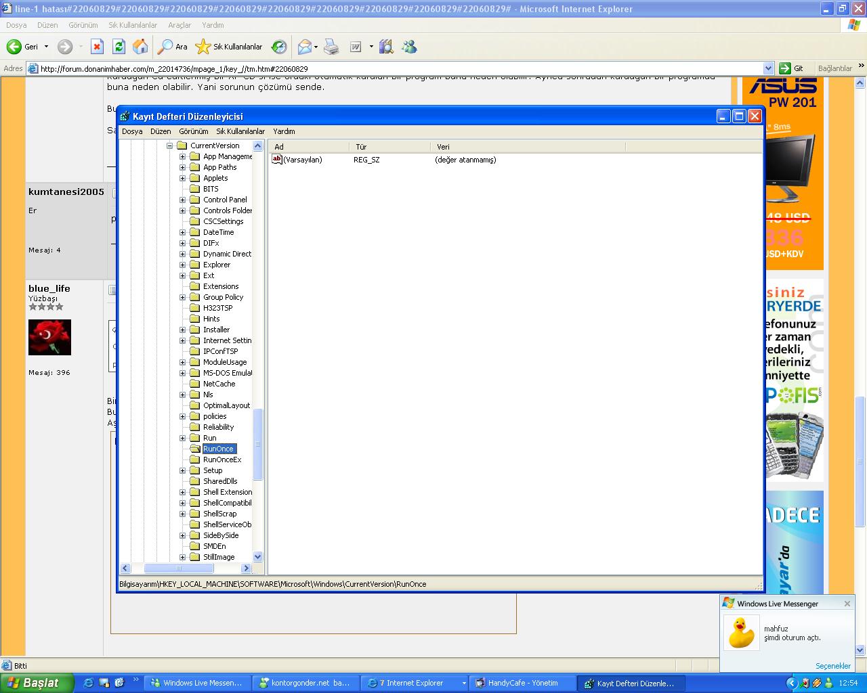Screen dimensions: 867x693
Task: Open the Görünüm menu in Registry Editor
Action: [x=194, y=131]
